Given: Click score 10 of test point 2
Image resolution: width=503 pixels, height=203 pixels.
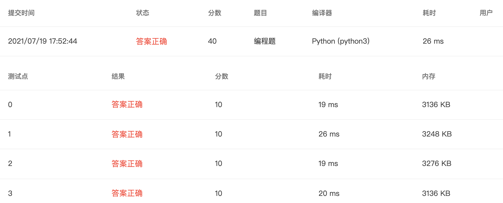Looking at the screenshot, I should coord(219,163).
